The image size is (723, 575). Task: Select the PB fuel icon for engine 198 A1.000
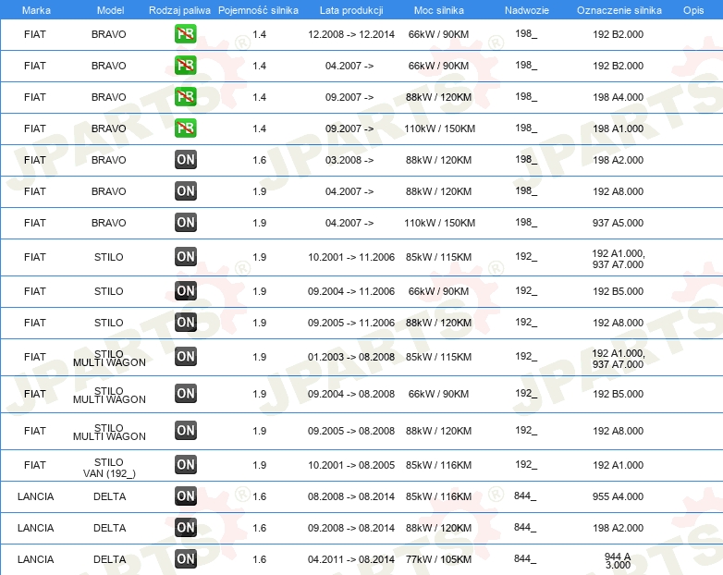click(185, 128)
